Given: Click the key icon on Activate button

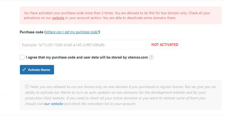Looking at the screenshot, I should (x=24, y=70).
